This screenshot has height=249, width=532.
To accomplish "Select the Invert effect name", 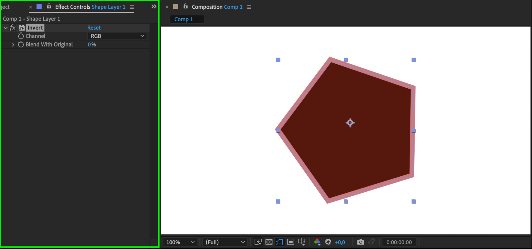I will tap(35, 28).
